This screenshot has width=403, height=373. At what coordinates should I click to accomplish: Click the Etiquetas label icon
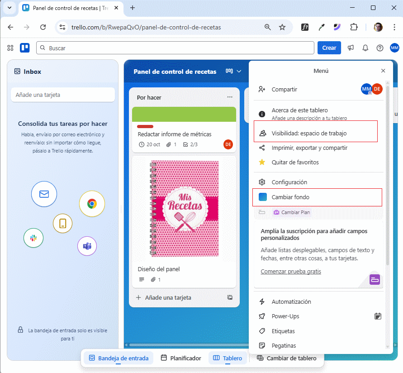pos(262,331)
